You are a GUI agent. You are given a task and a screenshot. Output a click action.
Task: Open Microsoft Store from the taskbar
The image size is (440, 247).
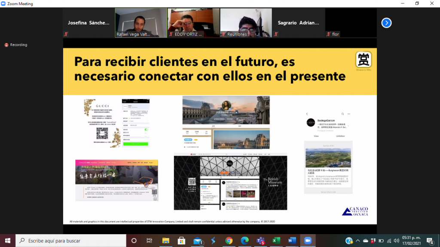[x=181, y=241]
